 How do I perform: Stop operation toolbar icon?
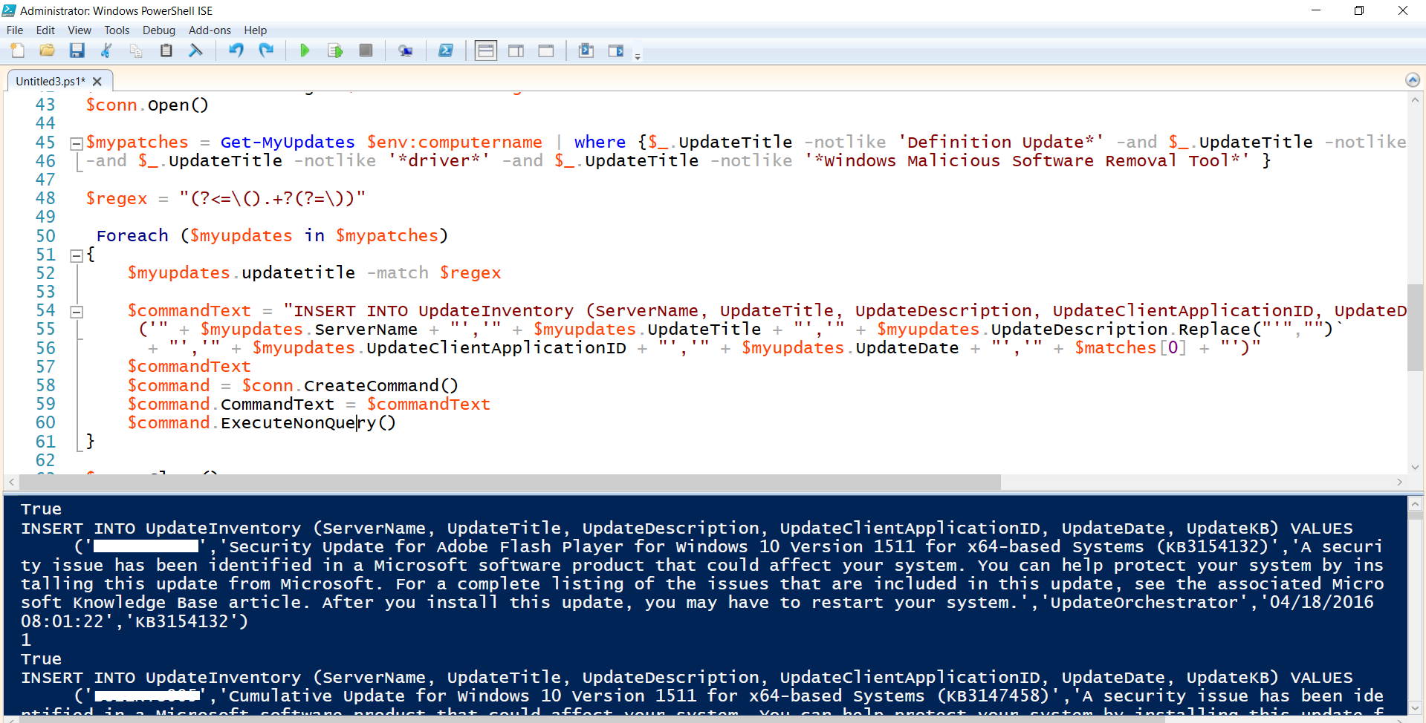(366, 50)
